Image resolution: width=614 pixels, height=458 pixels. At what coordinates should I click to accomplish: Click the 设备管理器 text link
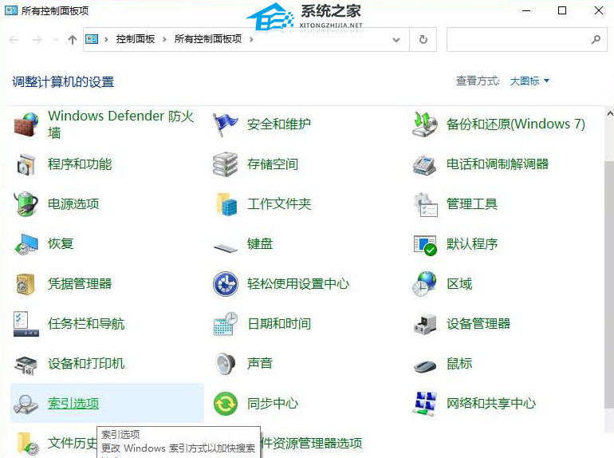tap(478, 324)
